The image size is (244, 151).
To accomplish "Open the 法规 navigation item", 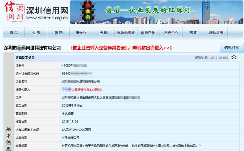I will click(103, 32).
